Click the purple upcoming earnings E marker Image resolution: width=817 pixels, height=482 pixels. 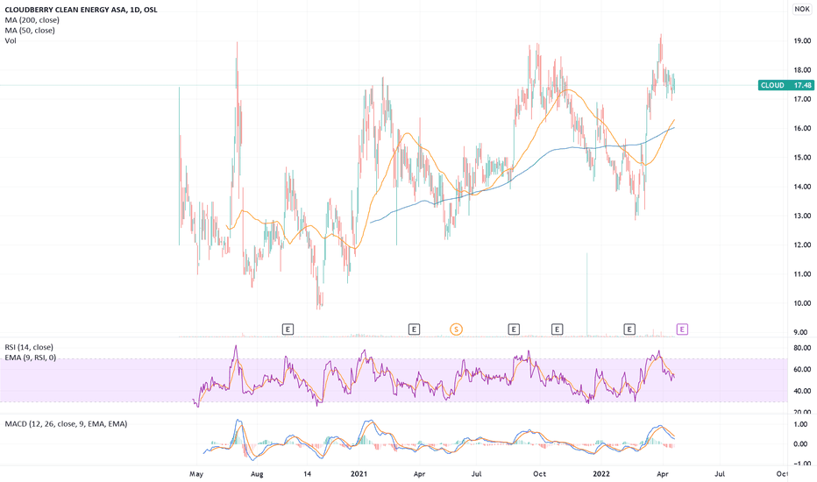click(682, 330)
